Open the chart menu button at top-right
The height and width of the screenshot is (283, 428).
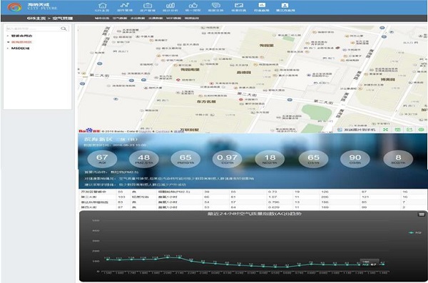tap(421, 215)
